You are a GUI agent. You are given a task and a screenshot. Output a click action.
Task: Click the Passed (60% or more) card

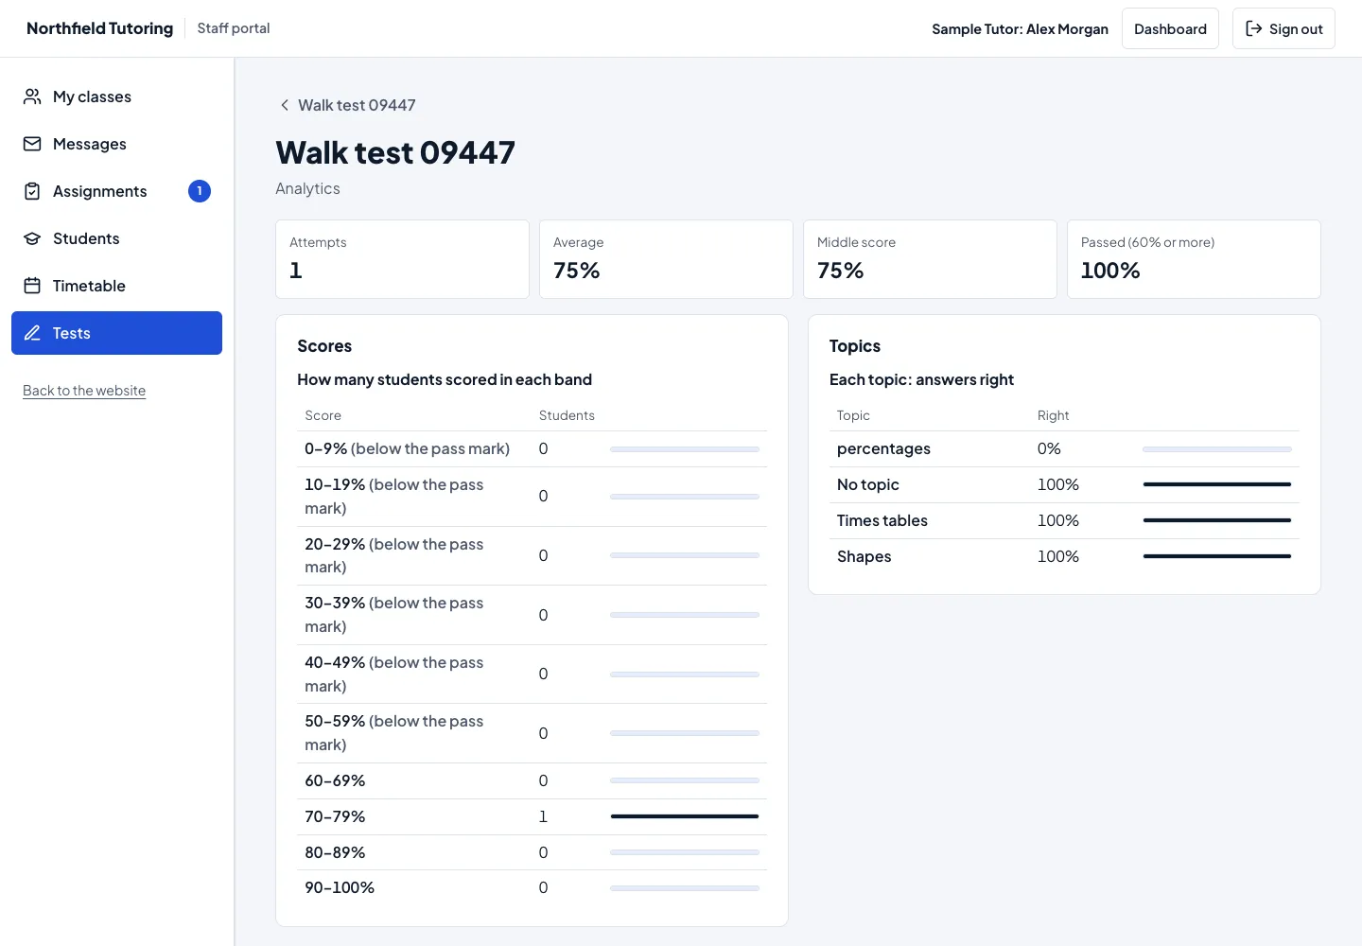click(x=1194, y=259)
